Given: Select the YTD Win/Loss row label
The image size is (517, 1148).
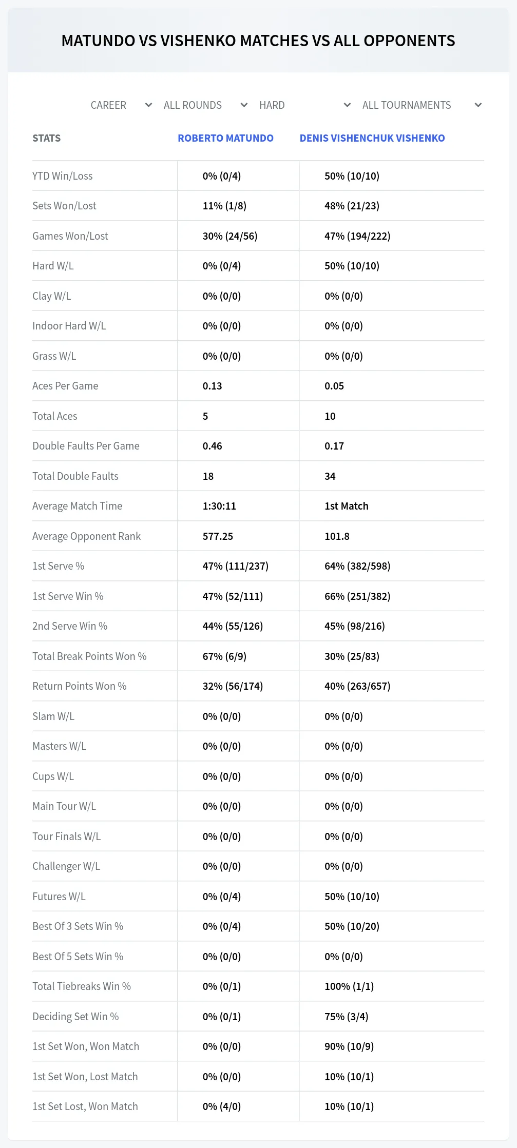Looking at the screenshot, I should click(x=63, y=176).
